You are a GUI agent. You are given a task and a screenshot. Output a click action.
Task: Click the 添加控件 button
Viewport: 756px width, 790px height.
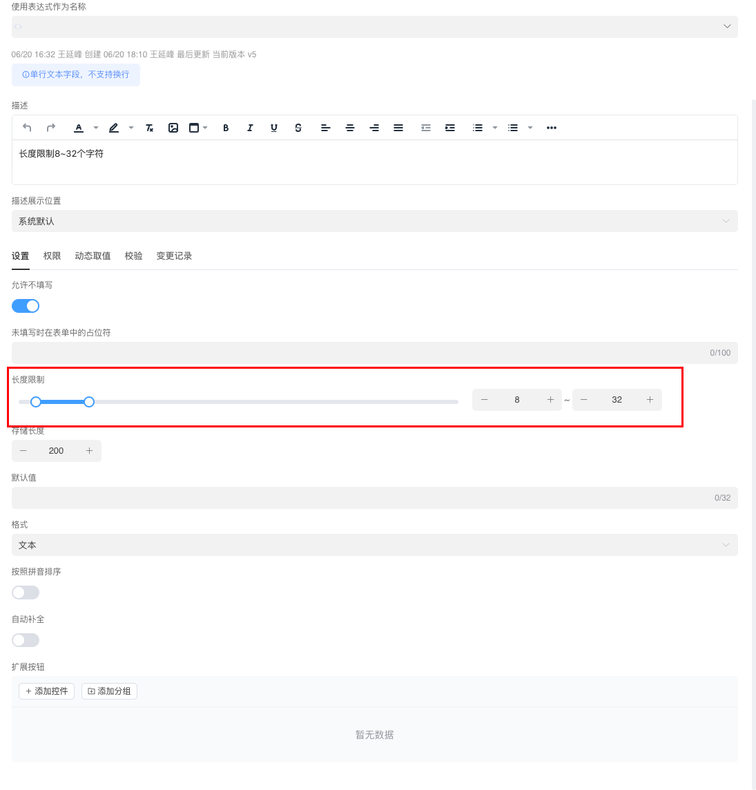tap(46, 691)
